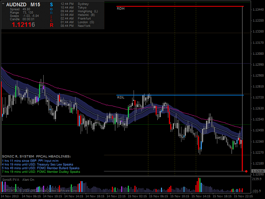Click the -101.9 volume scale value
Screen dimensions: 265x199
(257, 191)
